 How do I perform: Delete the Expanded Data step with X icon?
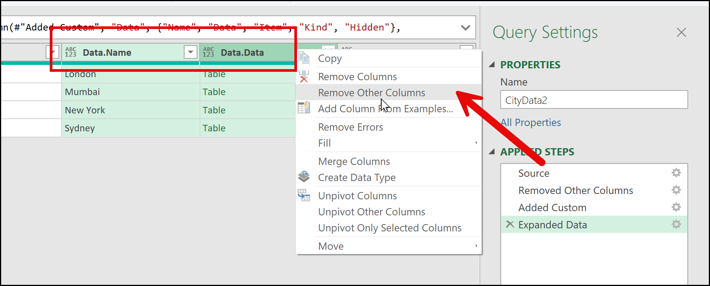[x=510, y=225]
